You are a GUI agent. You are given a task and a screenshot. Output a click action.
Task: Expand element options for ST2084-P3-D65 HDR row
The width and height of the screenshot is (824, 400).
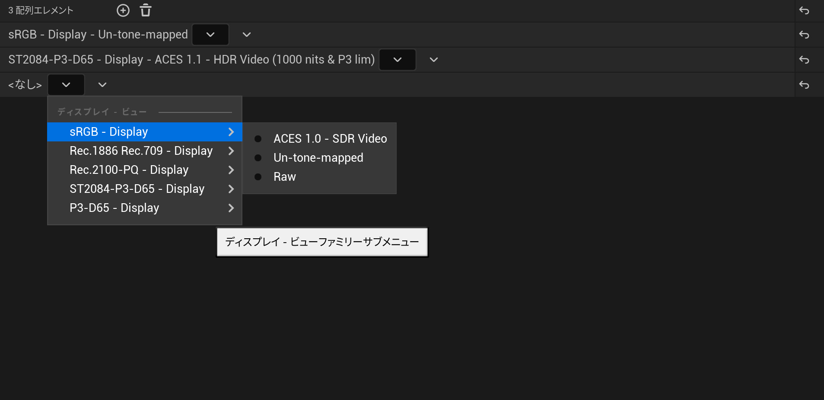pyautogui.click(x=434, y=60)
